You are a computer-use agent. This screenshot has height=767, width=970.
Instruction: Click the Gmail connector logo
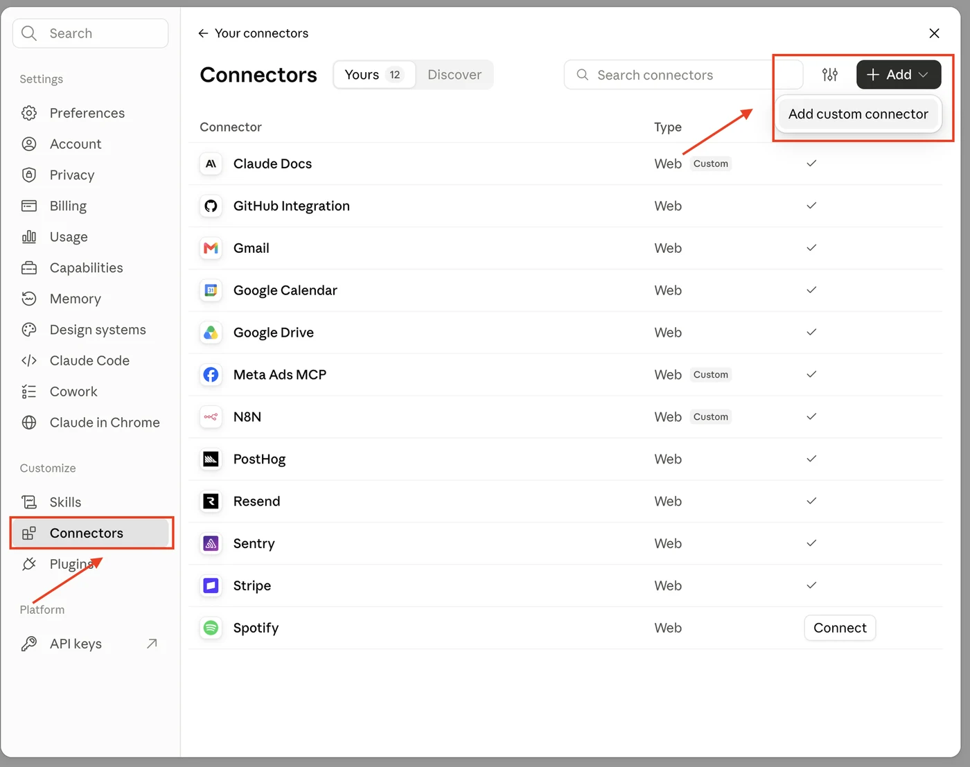coord(211,248)
